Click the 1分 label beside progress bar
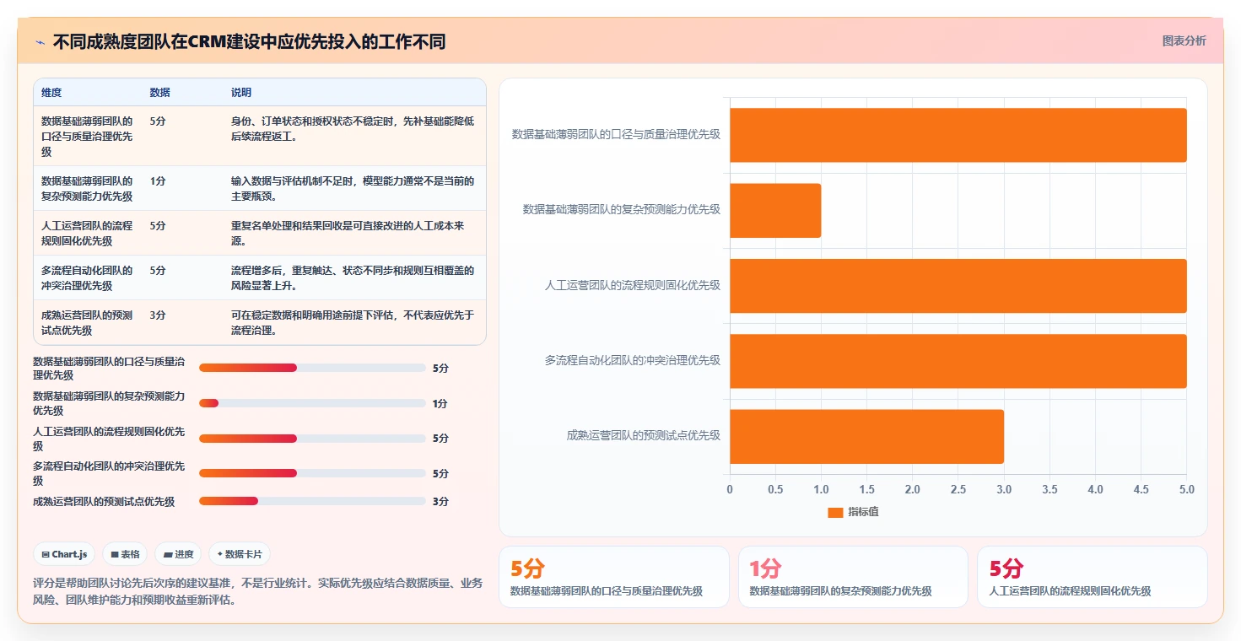The height and width of the screenshot is (641, 1241). (x=440, y=404)
